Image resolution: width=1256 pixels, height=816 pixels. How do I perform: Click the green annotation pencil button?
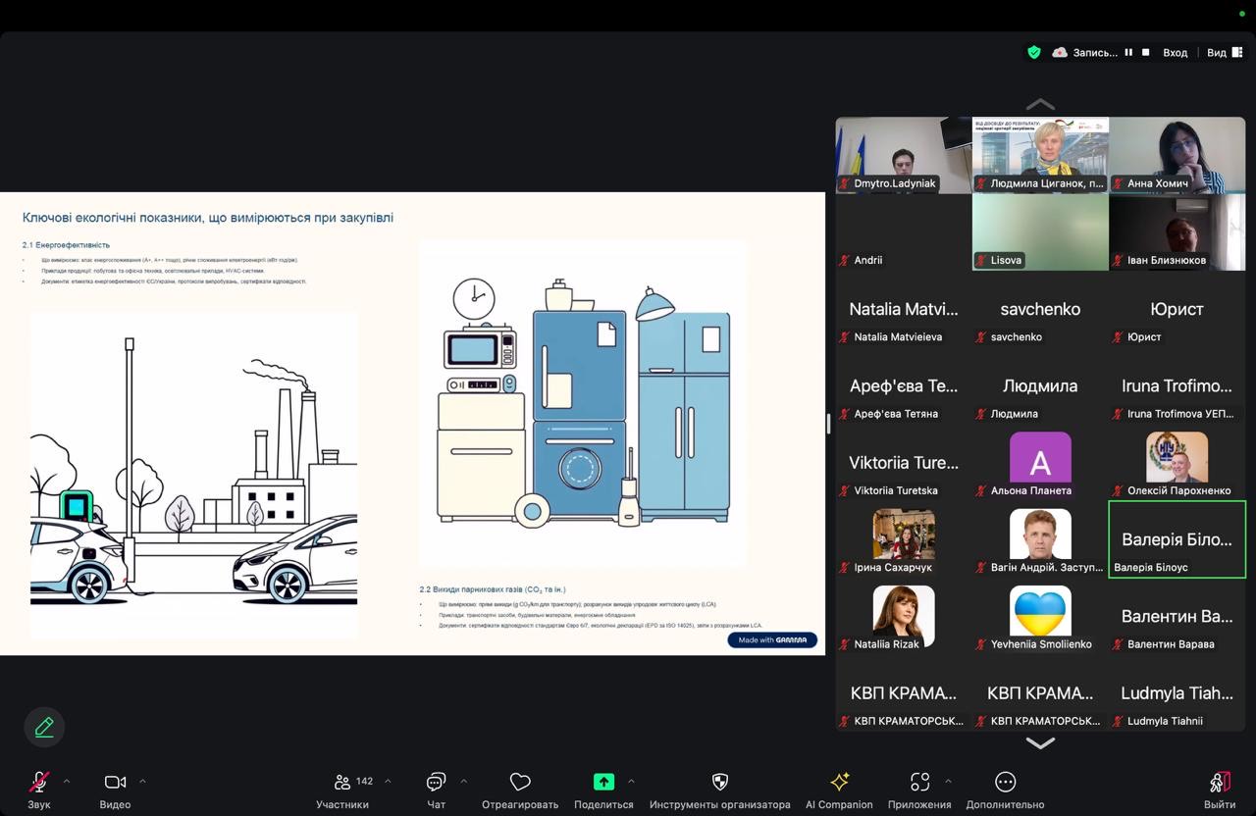click(x=44, y=727)
